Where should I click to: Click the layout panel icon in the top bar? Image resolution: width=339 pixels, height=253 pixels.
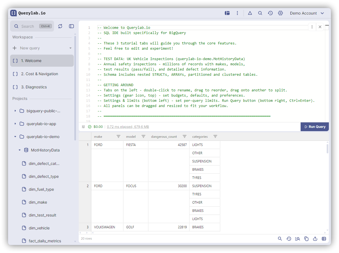[x=227, y=13]
